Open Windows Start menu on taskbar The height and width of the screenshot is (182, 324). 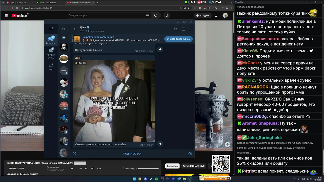[134, 179]
